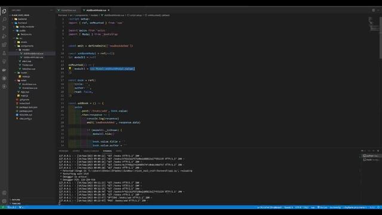Screen dimensions: 382x215
Task: Click 'modals' in the breadcrumb path
Action: (94, 15)
